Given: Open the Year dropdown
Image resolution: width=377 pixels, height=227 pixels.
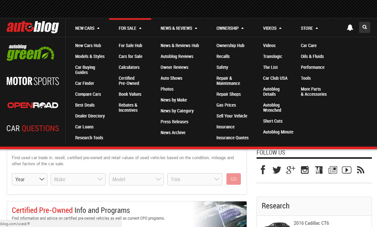Looking at the screenshot, I should click(x=29, y=179).
